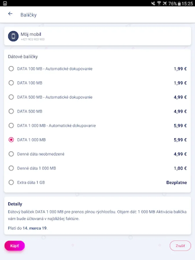The image size is (195, 260).
Task: Tap the airplane mode status icon
Action: click(165, 3)
